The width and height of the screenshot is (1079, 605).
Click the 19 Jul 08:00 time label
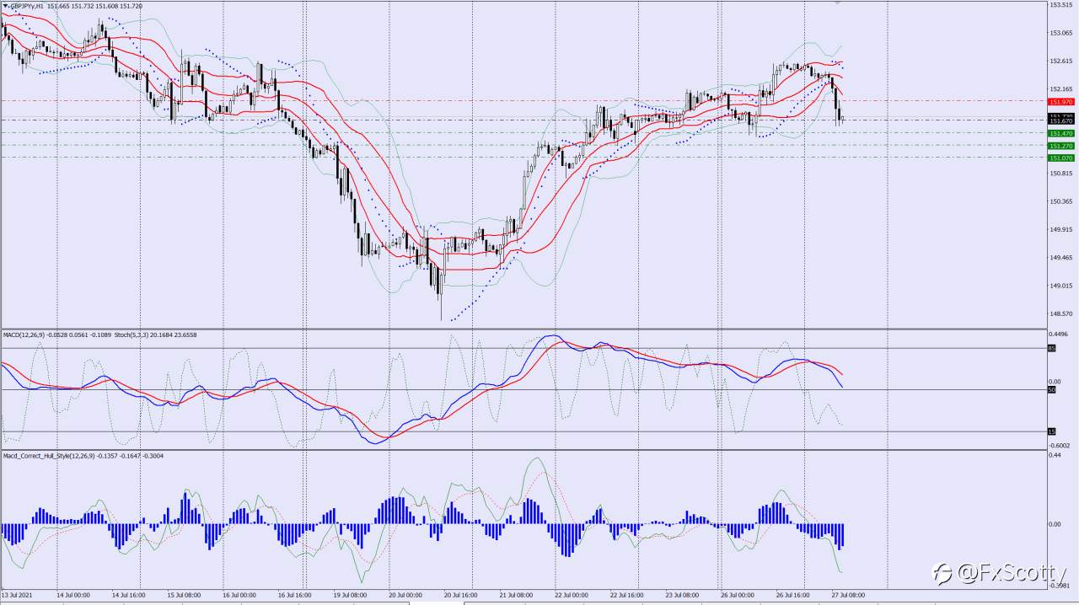[x=350, y=594]
